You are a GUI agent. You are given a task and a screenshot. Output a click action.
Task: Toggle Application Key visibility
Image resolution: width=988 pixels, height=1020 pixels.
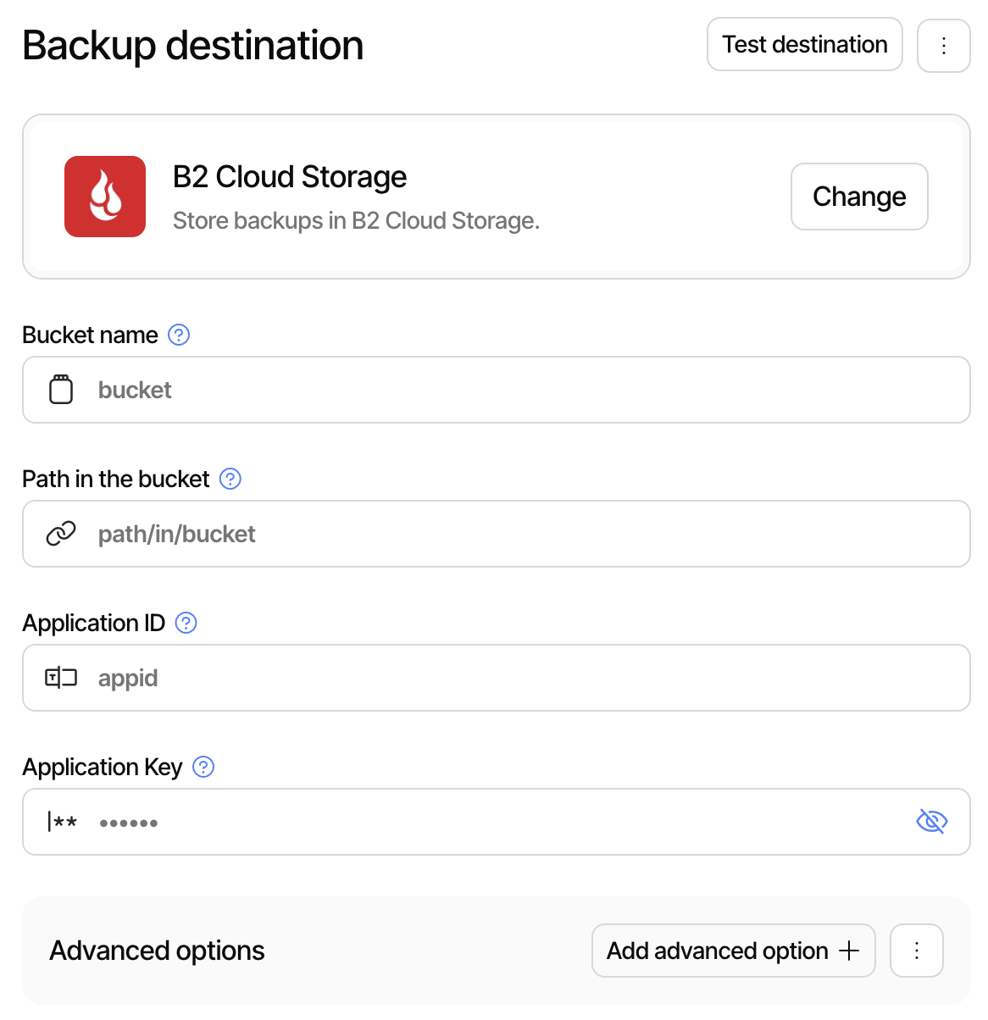pyautogui.click(x=932, y=822)
